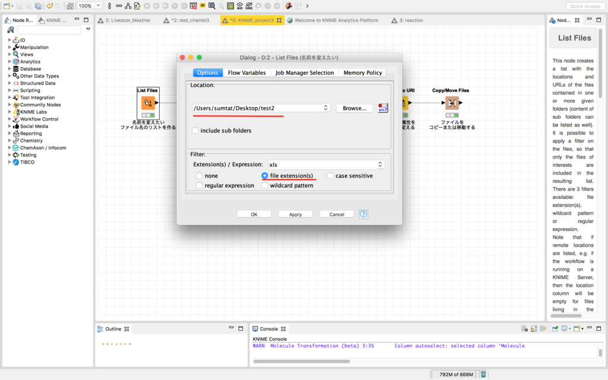
Task: Open the 2: Livedoor_Weather editor tab
Action: coord(124,20)
